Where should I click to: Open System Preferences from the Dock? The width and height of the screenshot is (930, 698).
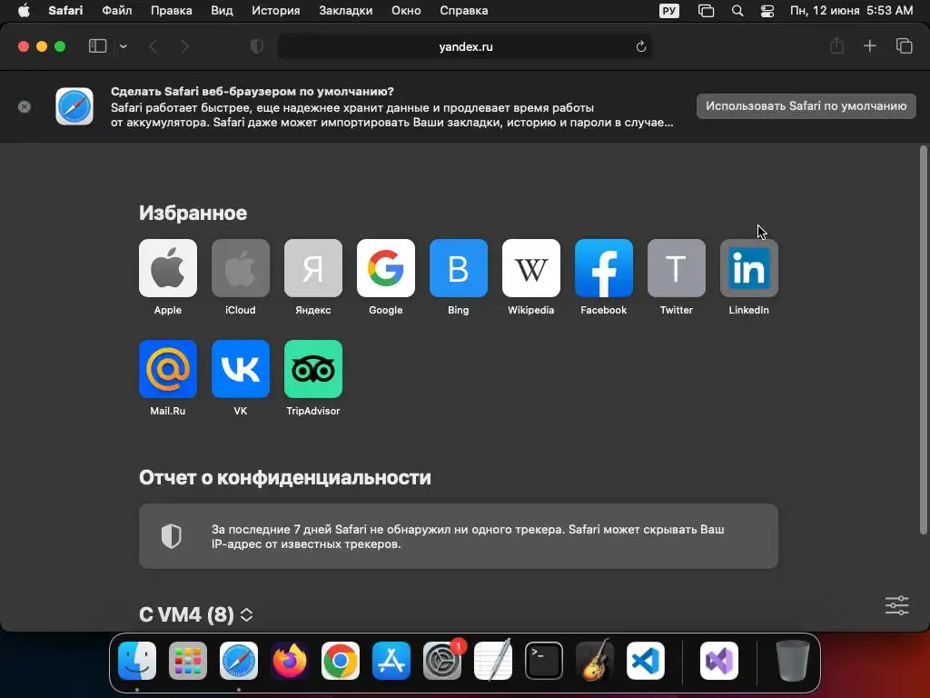(442, 661)
